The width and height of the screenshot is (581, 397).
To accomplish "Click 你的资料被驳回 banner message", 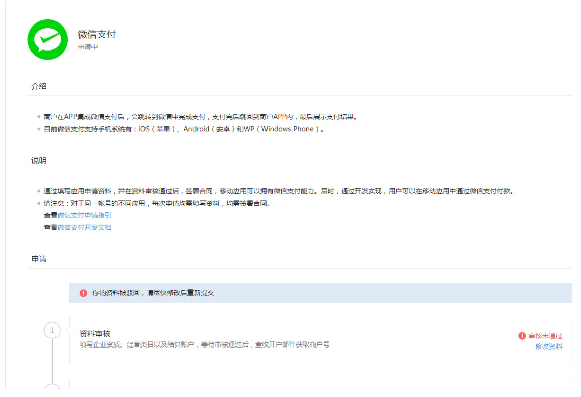I will [x=153, y=293].
